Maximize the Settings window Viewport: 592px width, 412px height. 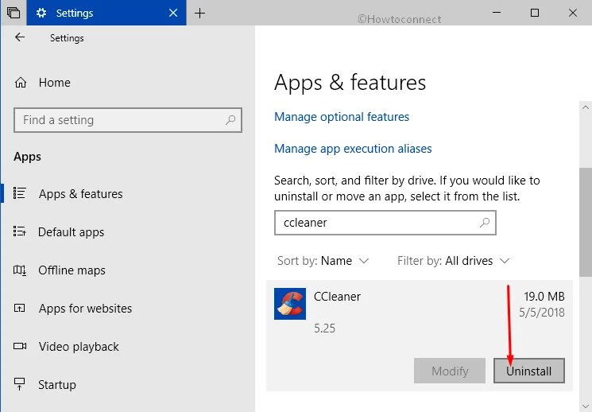[535, 13]
